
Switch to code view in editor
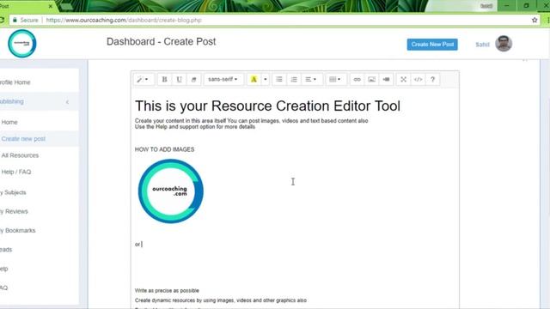pyautogui.click(x=419, y=80)
